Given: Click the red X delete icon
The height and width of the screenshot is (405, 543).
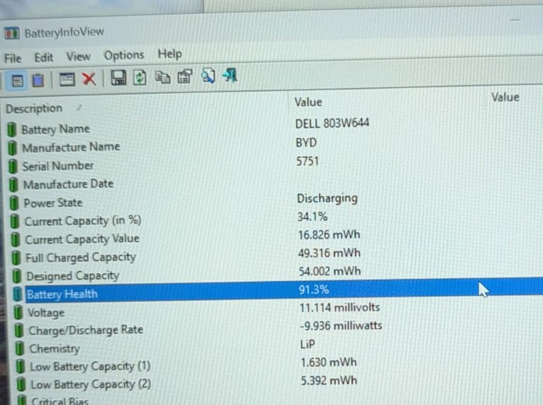Looking at the screenshot, I should tap(89, 79).
